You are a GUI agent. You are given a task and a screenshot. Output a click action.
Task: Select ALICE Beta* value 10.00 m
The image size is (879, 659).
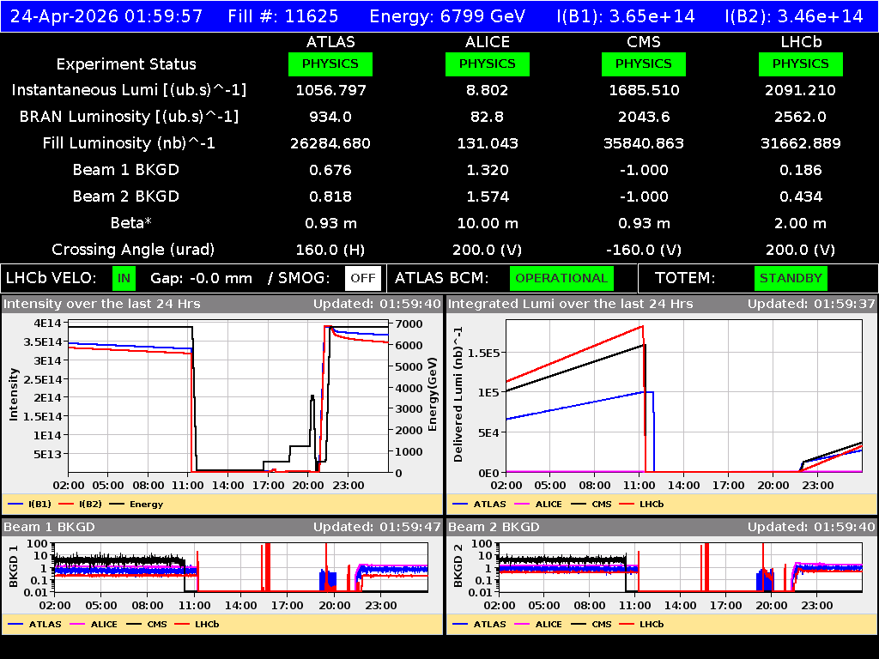pos(488,223)
